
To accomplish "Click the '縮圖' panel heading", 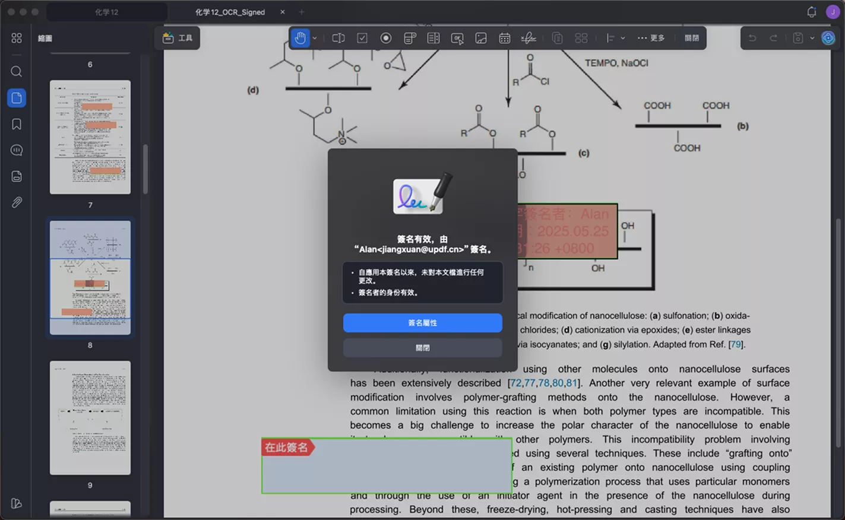I will coord(45,38).
